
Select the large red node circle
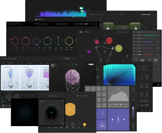click(109, 41)
